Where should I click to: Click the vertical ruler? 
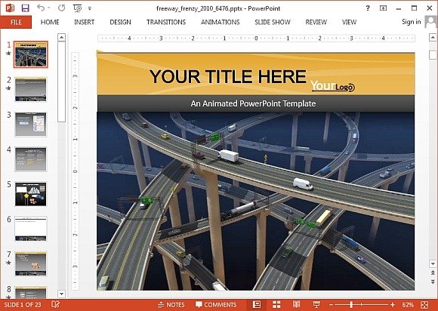tap(76, 171)
